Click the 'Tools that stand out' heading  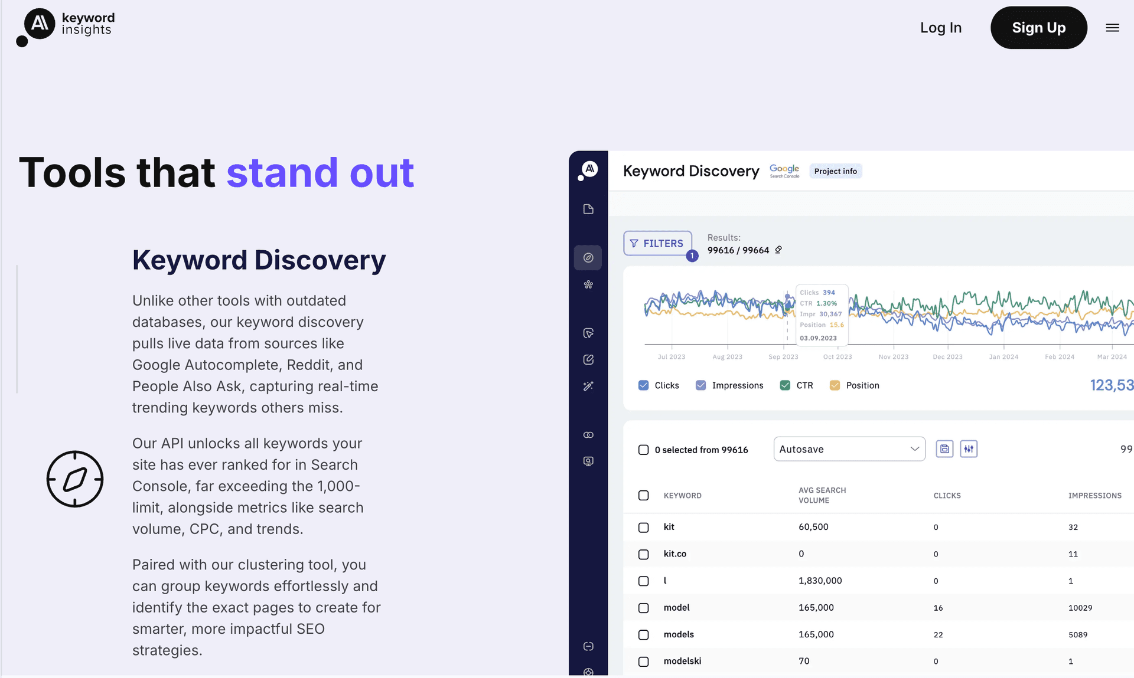[x=216, y=173]
